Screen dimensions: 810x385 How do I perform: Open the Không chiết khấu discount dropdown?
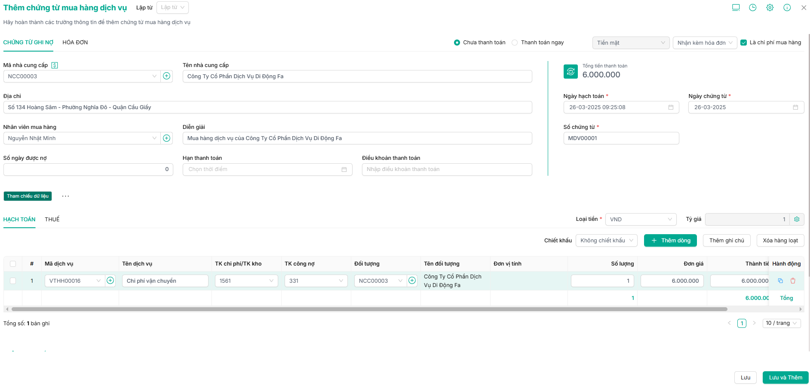point(606,241)
